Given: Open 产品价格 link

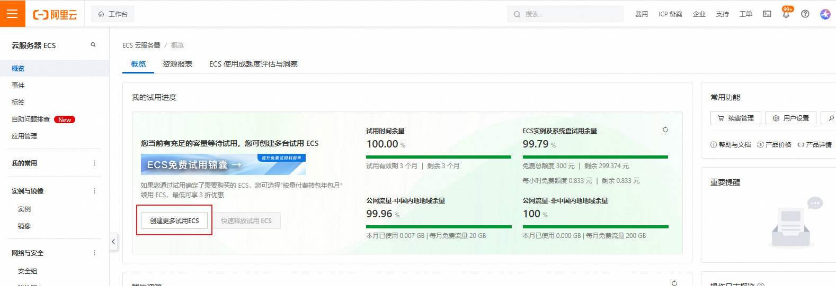Looking at the screenshot, I should click(774, 144).
